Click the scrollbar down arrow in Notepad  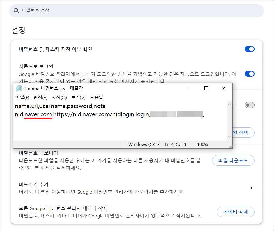pyautogui.click(x=229, y=137)
